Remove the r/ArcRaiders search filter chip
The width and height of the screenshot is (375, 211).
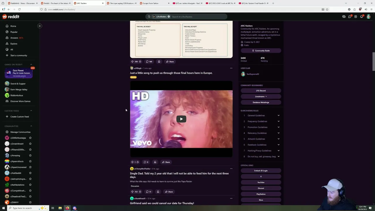click(169, 17)
